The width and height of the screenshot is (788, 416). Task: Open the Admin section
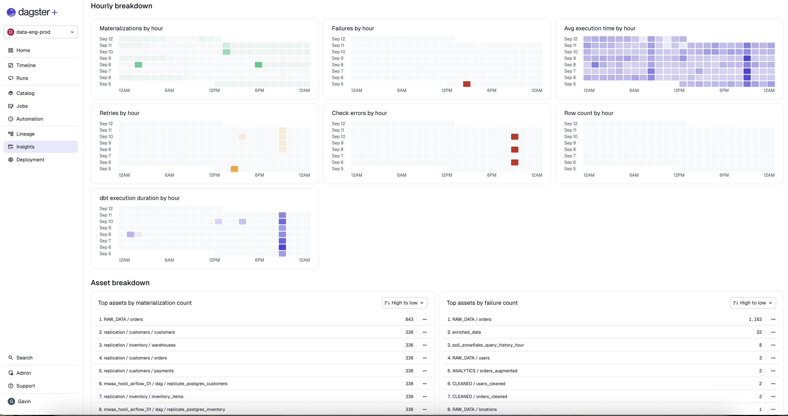23,373
